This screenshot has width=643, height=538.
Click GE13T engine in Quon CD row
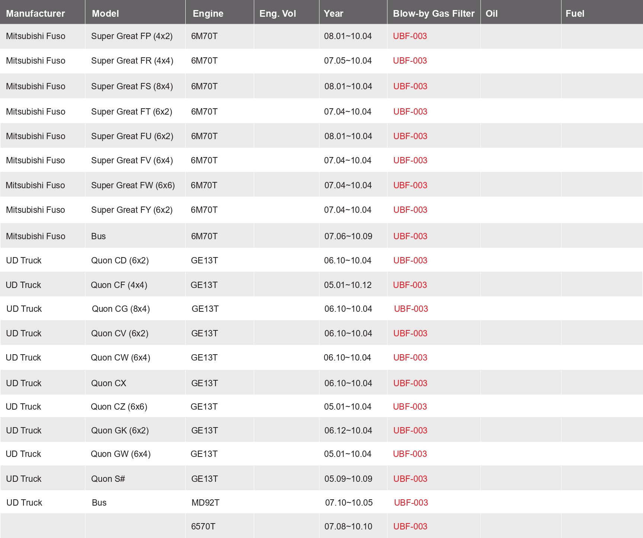point(204,260)
